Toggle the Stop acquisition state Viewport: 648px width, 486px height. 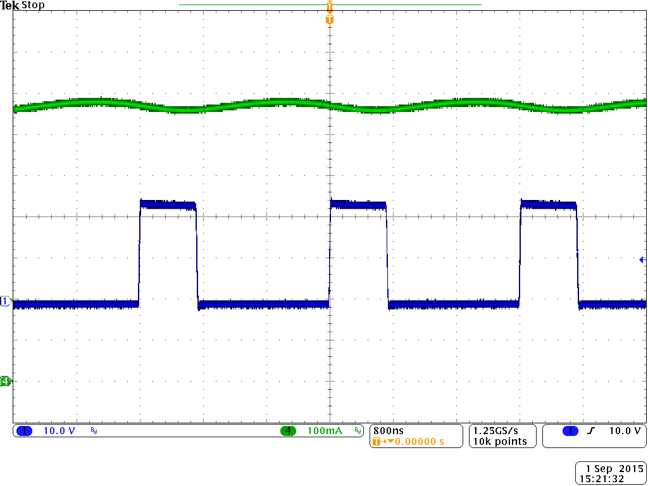pyautogui.click(x=32, y=5)
